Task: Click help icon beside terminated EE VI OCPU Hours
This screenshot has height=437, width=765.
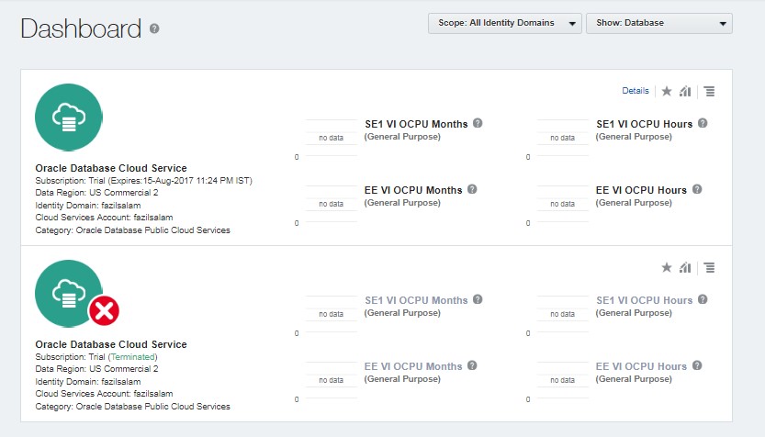Action: [x=696, y=366]
